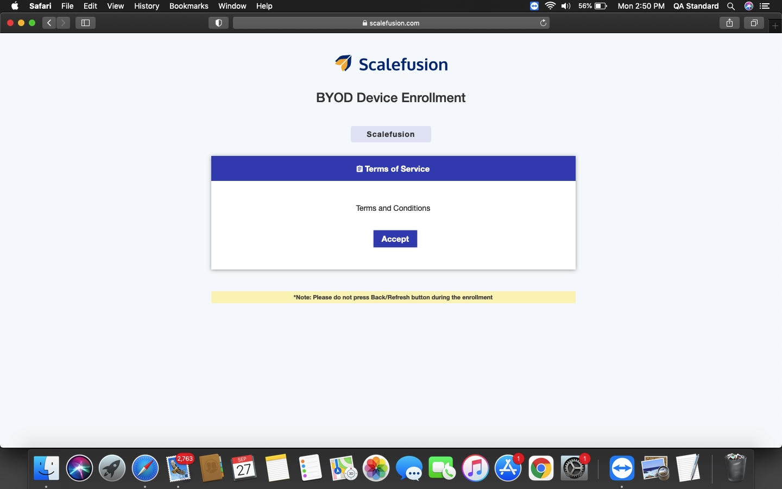This screenshot has width=782, height=489.
Task: Open Spotlight search magnifier
Action: 731,6
